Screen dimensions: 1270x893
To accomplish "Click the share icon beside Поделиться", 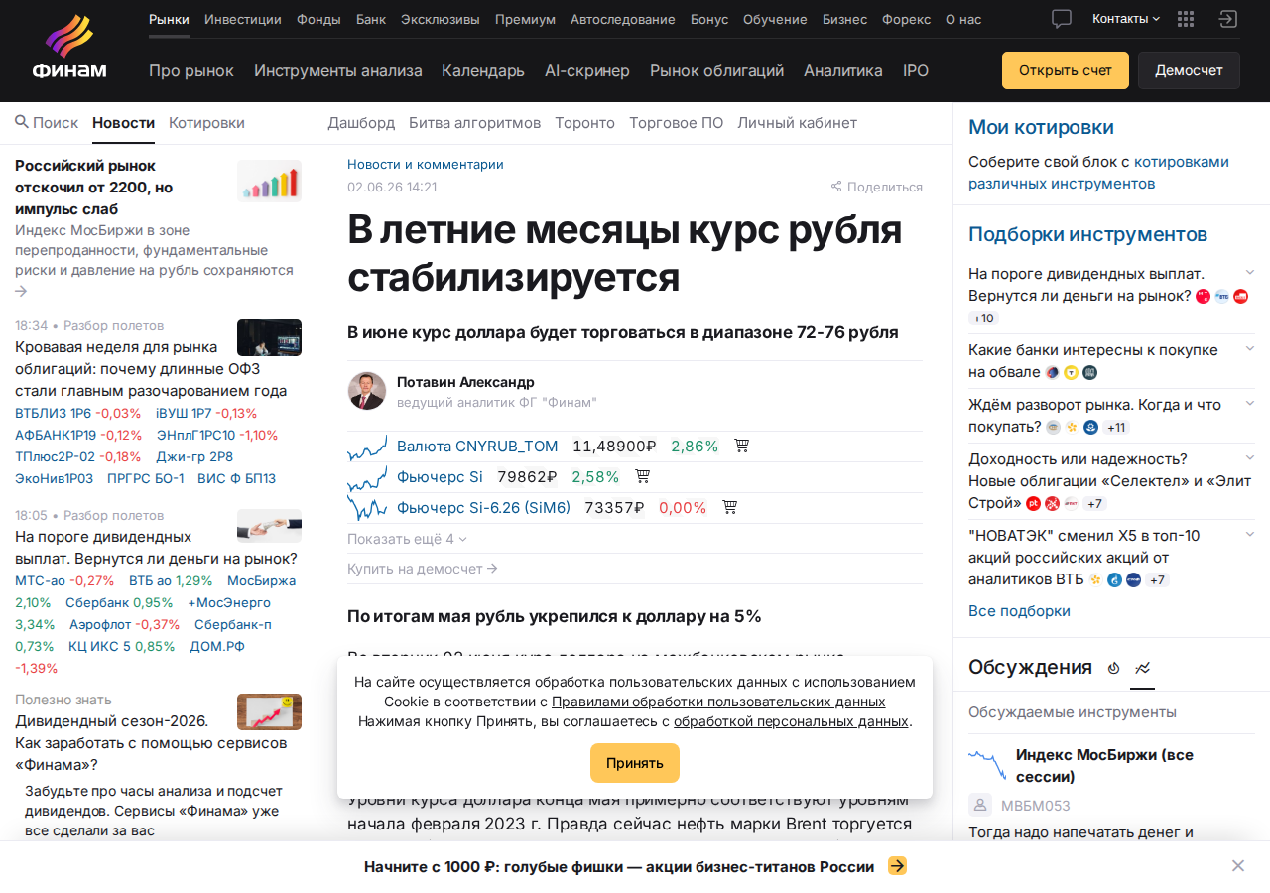I will click(x=836, y=187).
